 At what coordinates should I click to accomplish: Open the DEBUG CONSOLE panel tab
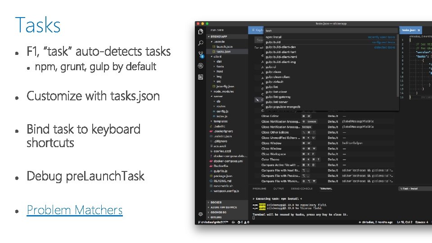point(301,189)
